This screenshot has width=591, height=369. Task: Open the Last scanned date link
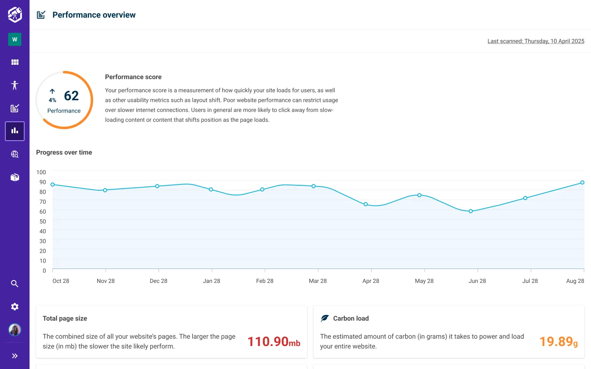pos(536,41)
